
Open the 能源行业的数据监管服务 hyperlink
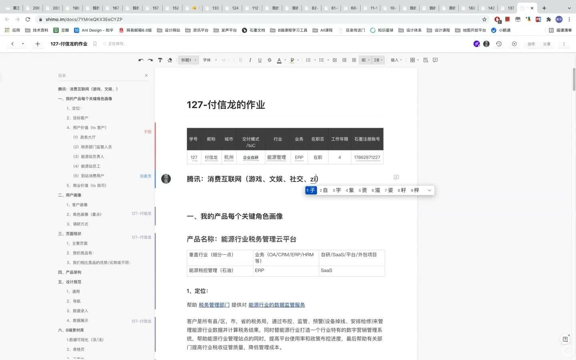(x=276, y=305)
